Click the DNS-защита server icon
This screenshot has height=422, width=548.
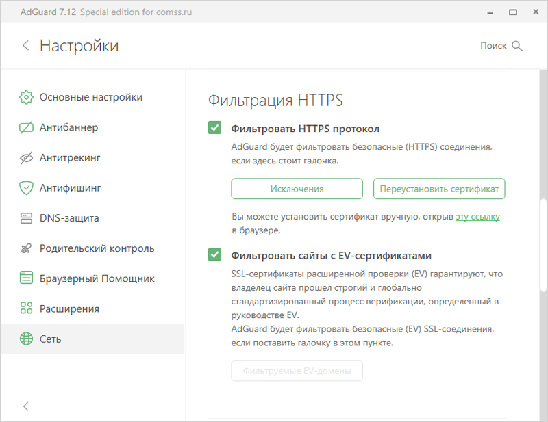pos(26,218)
